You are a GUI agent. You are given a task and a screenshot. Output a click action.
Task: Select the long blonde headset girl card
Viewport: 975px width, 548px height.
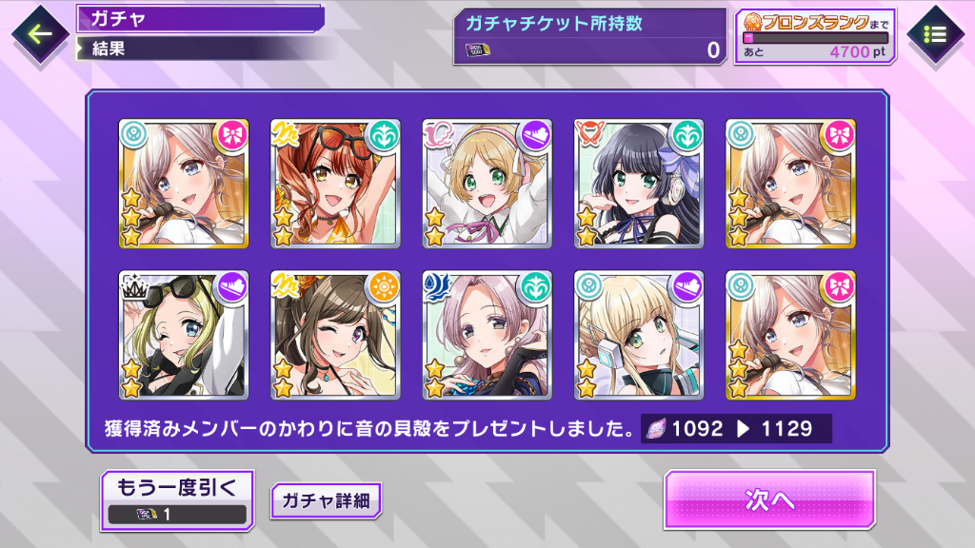click(x=639, y=336)
